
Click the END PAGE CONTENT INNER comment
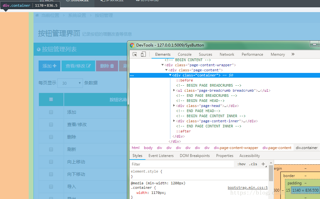tap(209, 126)
